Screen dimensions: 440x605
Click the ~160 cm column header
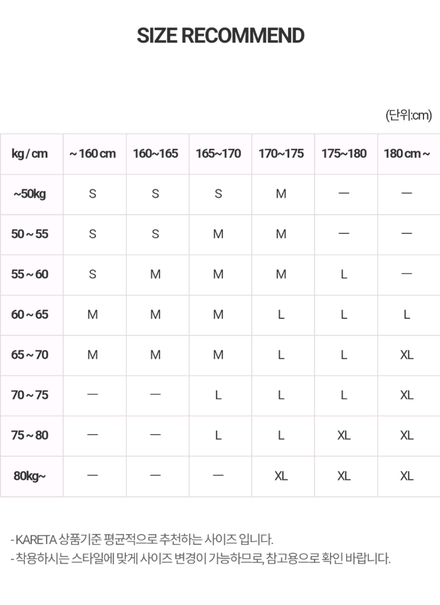tap(92, 154)
